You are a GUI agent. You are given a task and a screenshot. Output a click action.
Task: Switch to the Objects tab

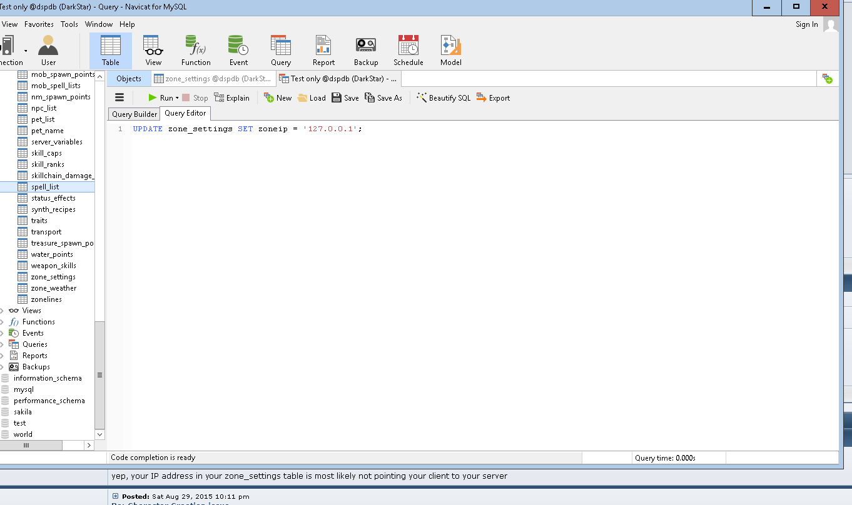pyautogui.click(x=129, y=79)
